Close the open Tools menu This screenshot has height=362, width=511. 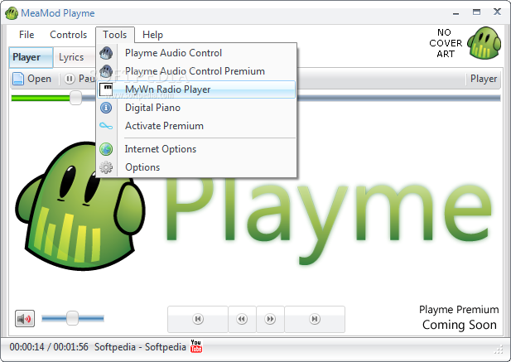pyautogui.click(x=115, y=35)
